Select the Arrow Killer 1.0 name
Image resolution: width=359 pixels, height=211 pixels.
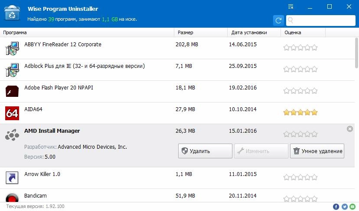point(42,174)
